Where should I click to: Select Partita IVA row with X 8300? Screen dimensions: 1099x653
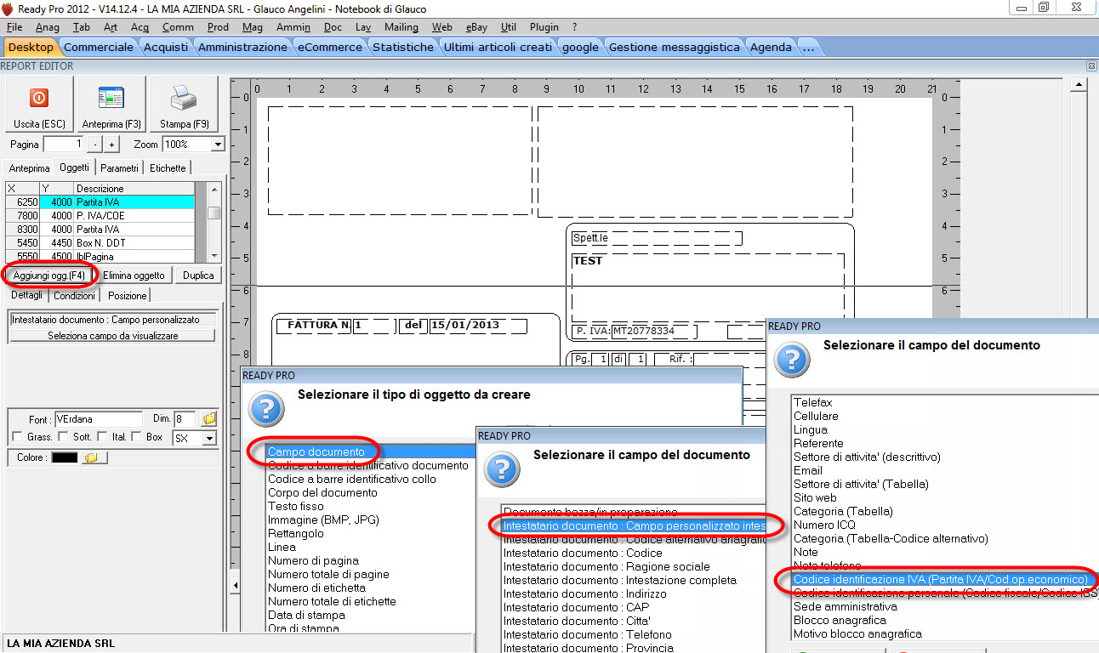pos(100,230)
